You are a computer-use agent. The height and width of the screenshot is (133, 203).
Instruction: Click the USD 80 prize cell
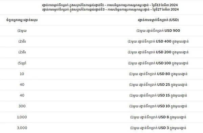pos(158,74)
